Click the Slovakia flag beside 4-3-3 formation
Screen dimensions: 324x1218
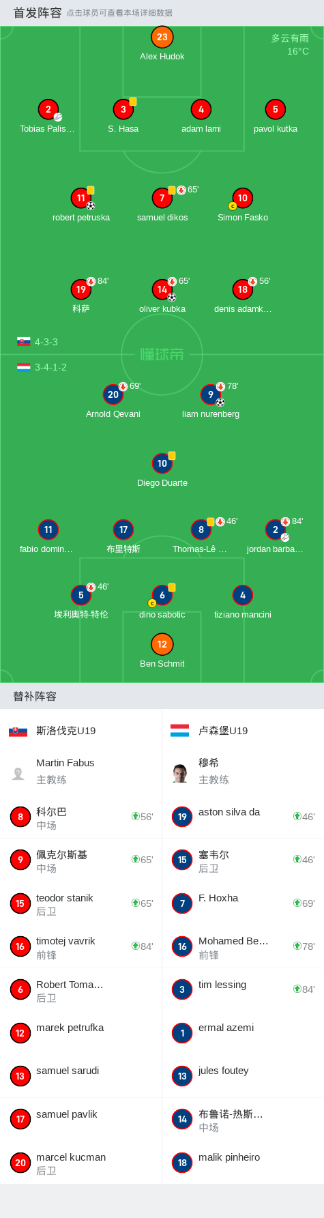(x=24, y=342)
